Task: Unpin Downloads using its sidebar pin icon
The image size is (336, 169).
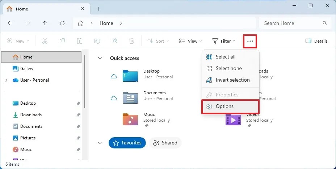Action: coord(79,115)
